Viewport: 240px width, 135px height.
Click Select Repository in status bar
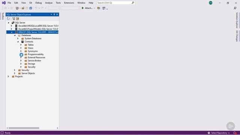pyautogui.click(x=219, y=133)
